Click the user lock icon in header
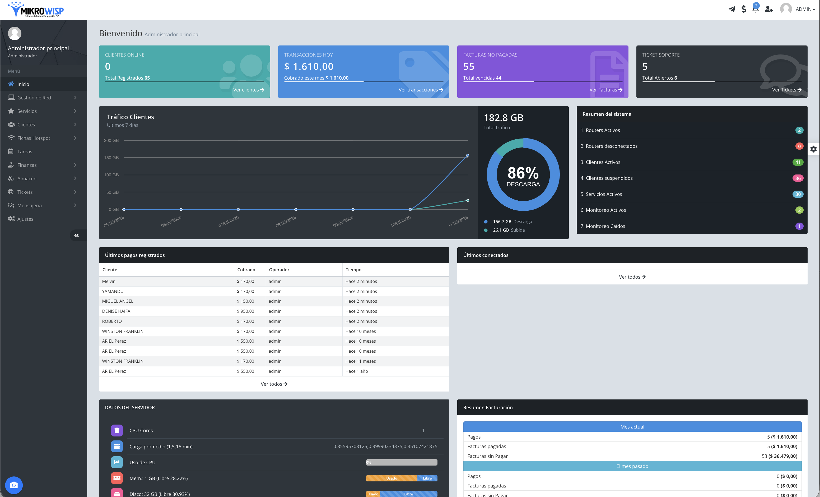 768,9
